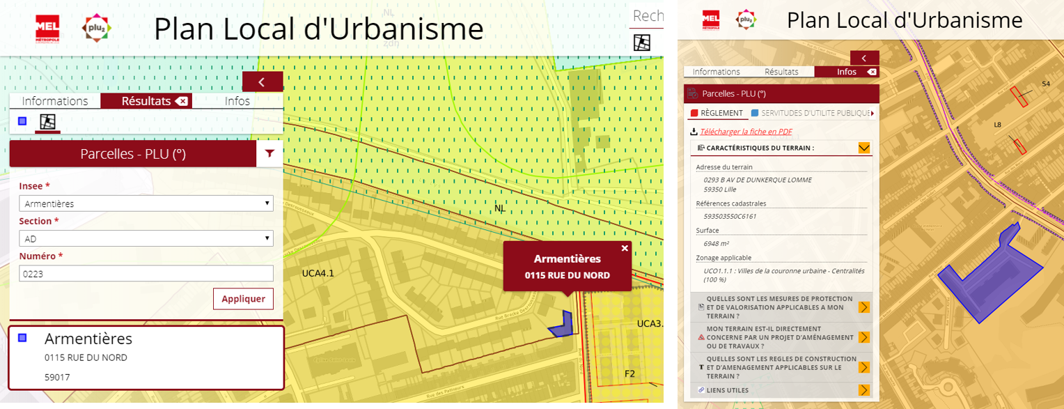Viewport: 1064px width, 409px height.
Task: Close the Armentières map popup
Action: coord(625,248)
